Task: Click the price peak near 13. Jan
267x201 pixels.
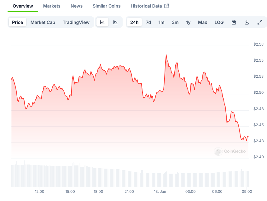Action: [166, 55]
